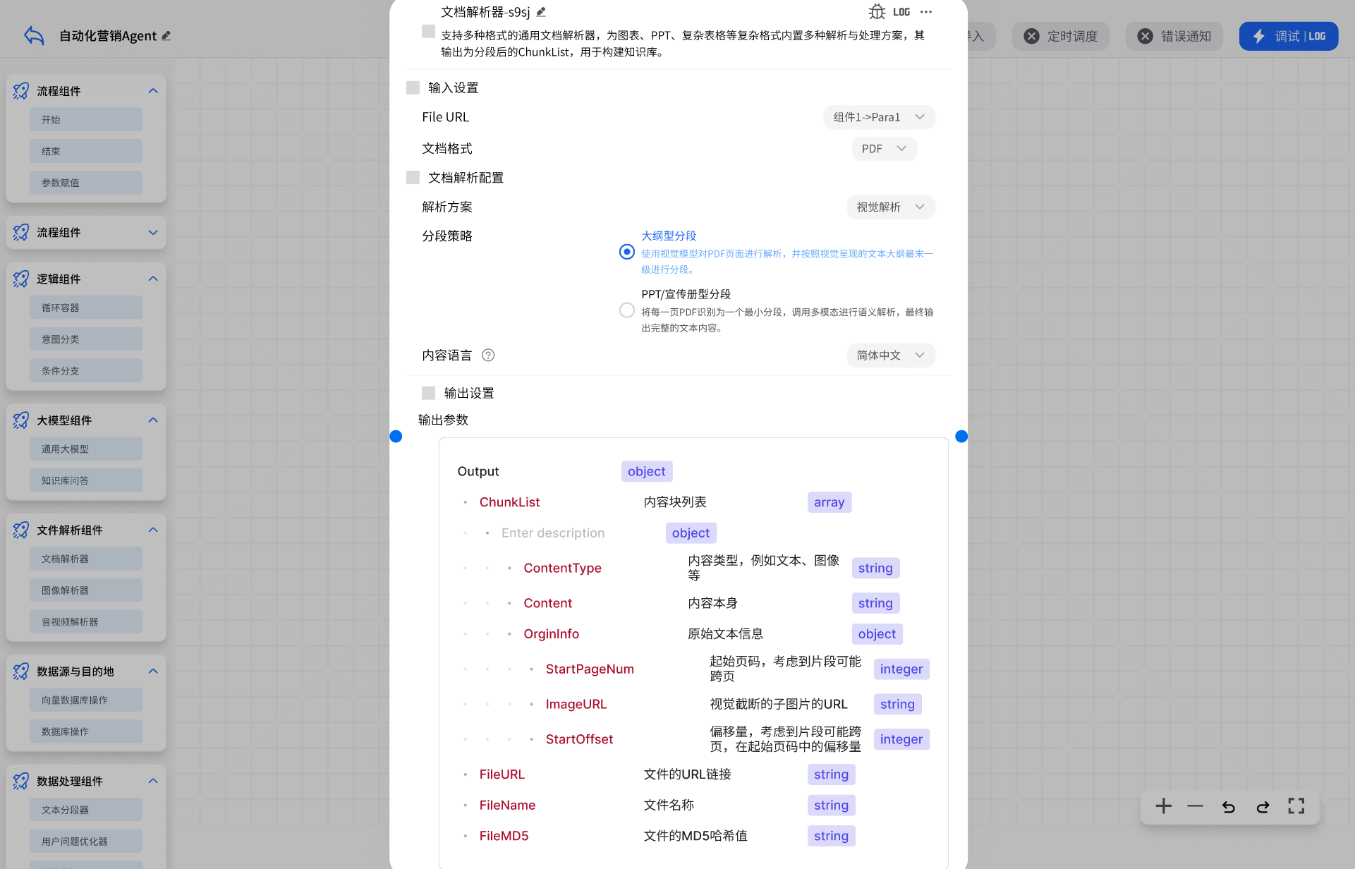The image size is (1355, 869).
Task: Pick the 数据库操作 component
Action: coord(86,731)
